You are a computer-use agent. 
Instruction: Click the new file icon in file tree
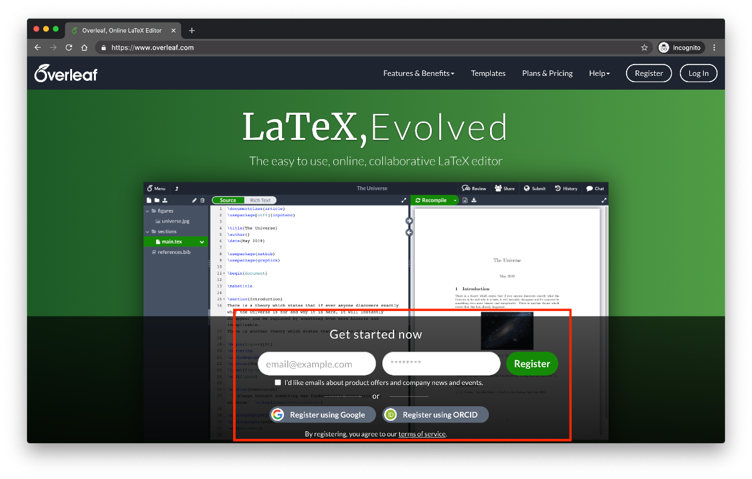[149, 200]
